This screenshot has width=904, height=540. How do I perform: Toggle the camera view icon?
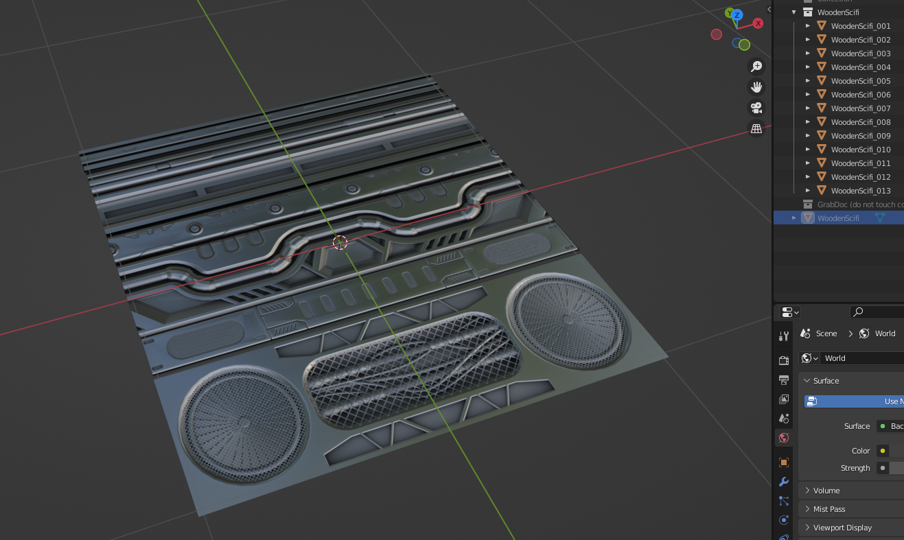756,108
